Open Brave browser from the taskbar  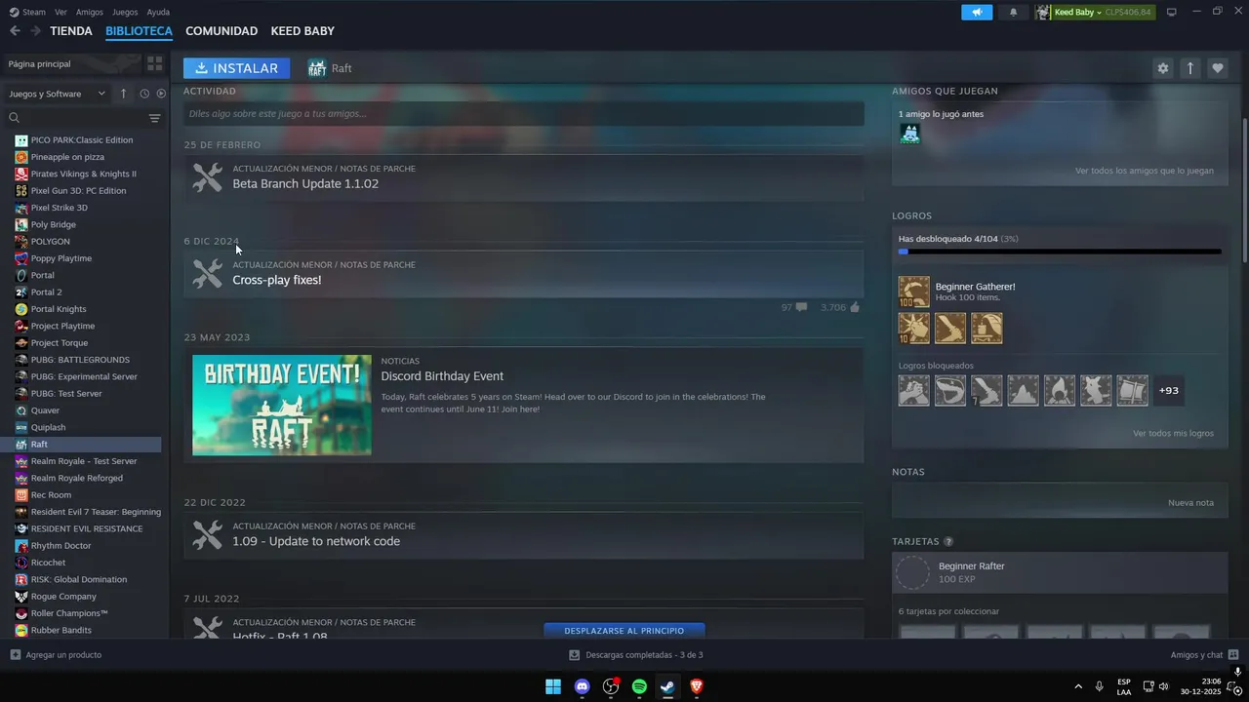click(696, 686)
